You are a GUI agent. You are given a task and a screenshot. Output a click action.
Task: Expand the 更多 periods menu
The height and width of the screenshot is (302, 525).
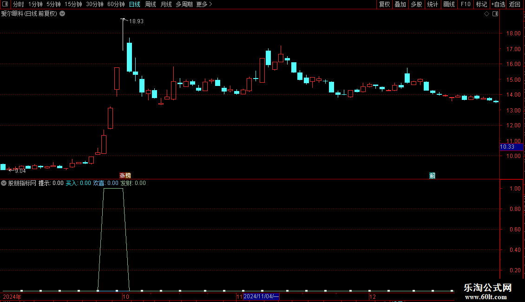click(x=204, y=4)
